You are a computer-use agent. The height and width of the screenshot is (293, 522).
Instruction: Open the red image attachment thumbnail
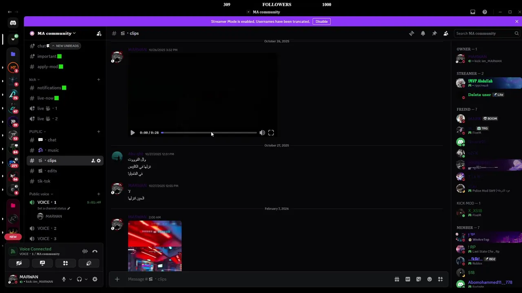click(155, 246)
